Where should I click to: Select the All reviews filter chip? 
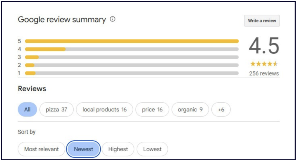click(27, 110)
